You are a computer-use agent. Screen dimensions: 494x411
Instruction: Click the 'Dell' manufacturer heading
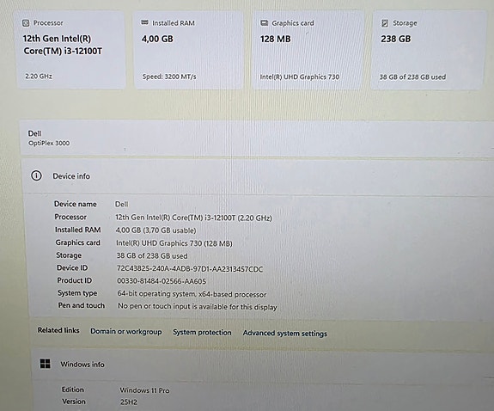point(34,133)
